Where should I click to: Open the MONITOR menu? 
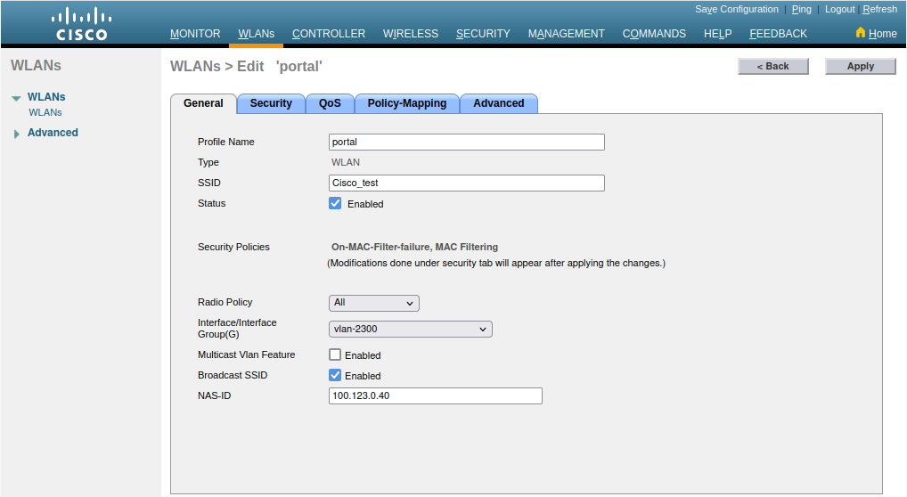[x=195, y=34]
